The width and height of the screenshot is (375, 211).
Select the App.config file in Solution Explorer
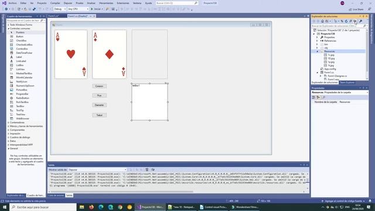[330, 69]
